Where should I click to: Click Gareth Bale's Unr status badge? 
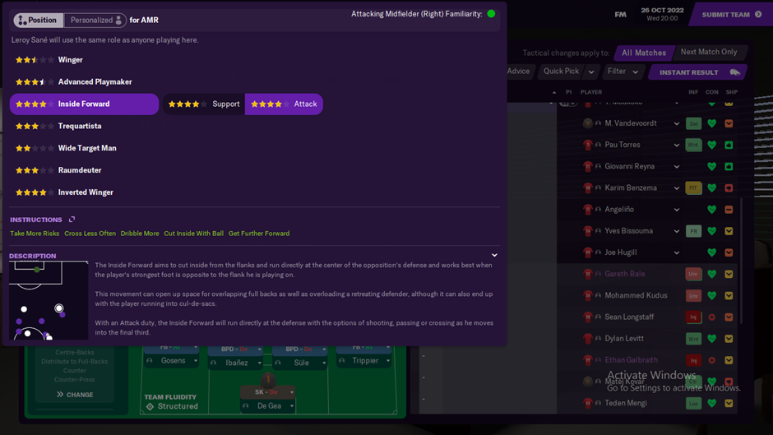[693, 274]
